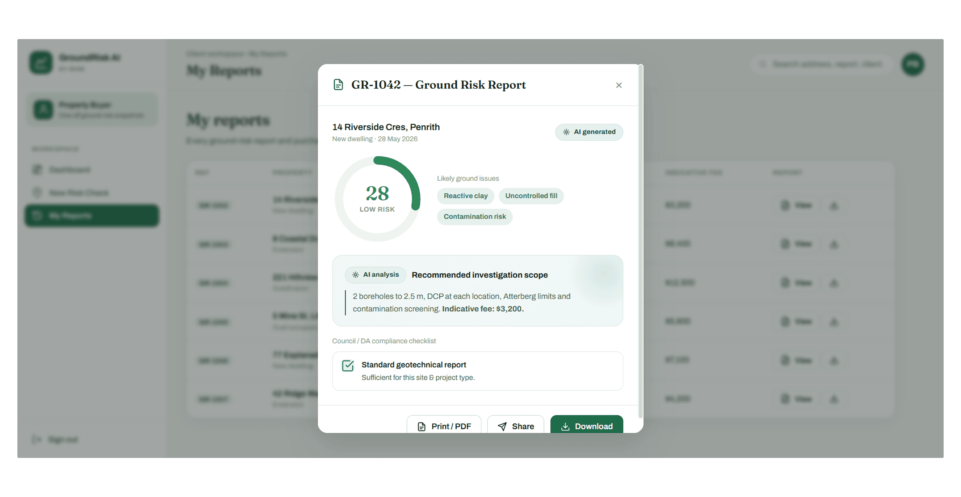Click the user avatar in the top-right corner
The height and width of the screenshot is (497, 961).
(913, 64)
